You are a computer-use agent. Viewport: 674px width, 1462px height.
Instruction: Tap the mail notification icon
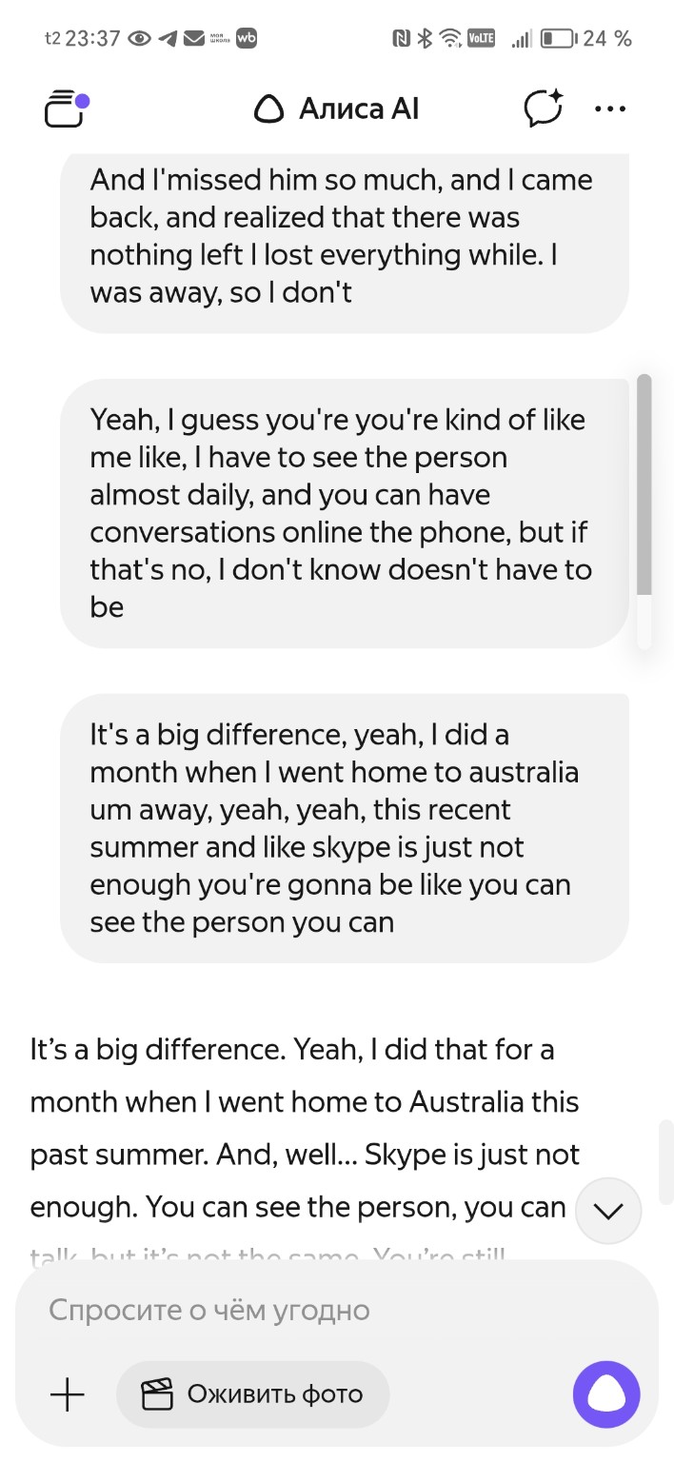[194, 39]
